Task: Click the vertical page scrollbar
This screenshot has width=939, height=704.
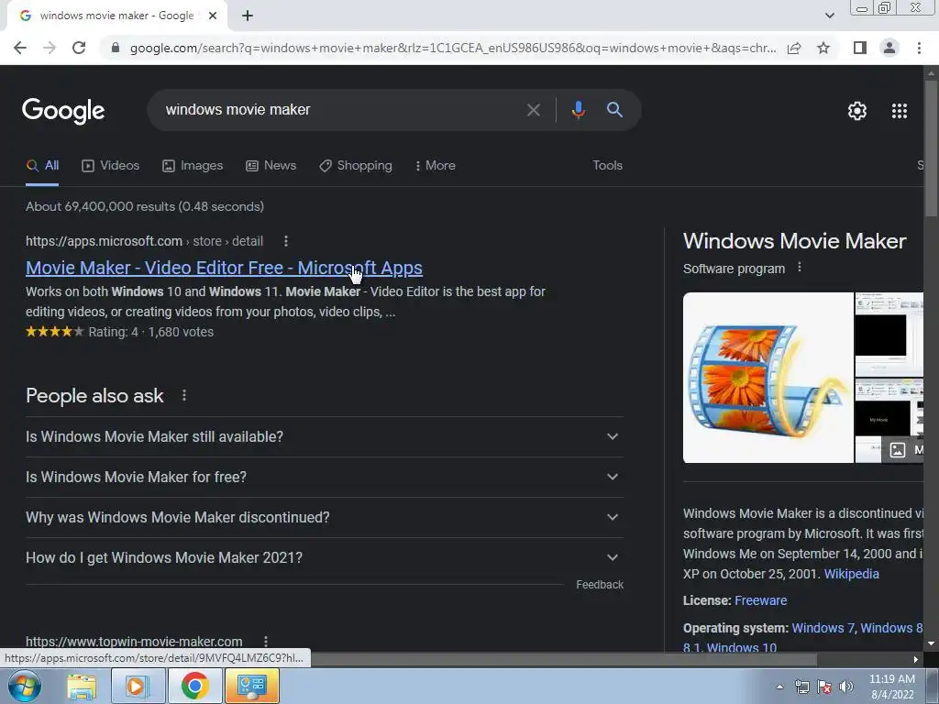Action: [931, 149]
